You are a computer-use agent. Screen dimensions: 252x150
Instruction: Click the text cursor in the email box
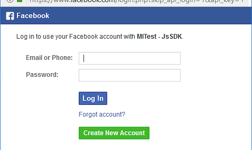84,58
